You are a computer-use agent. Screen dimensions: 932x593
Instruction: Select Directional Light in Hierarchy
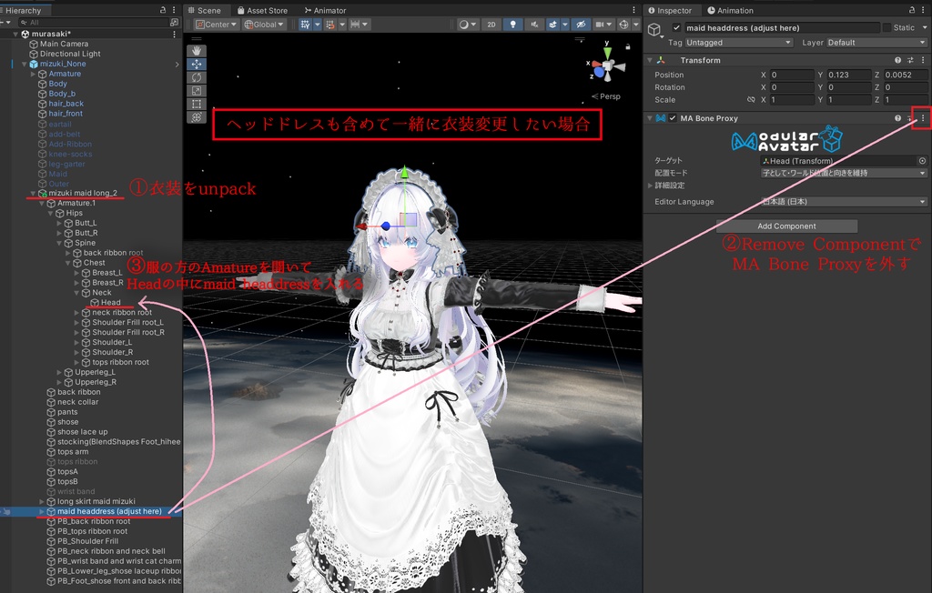[x=70, y=54]
